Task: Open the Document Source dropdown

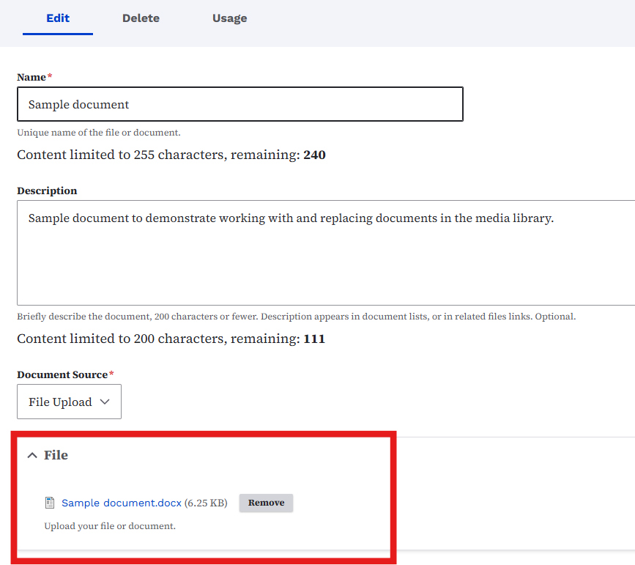Action: point(69,402)
